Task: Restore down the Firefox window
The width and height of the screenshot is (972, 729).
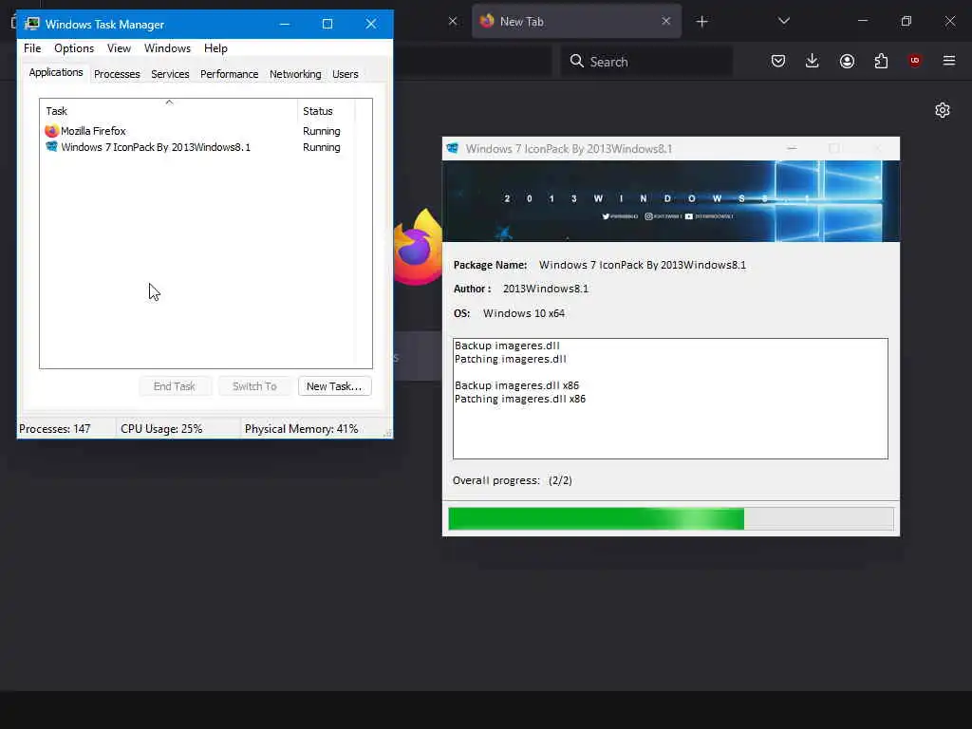Action: 906,21
